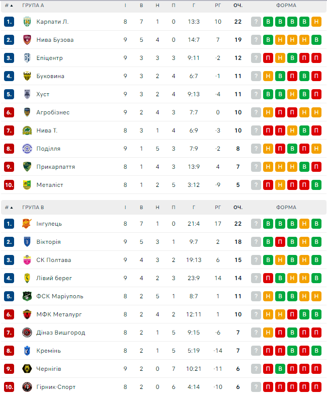Click the Нива Бузова club logo
The image size is (327, 395).
[x=27, y=40]
